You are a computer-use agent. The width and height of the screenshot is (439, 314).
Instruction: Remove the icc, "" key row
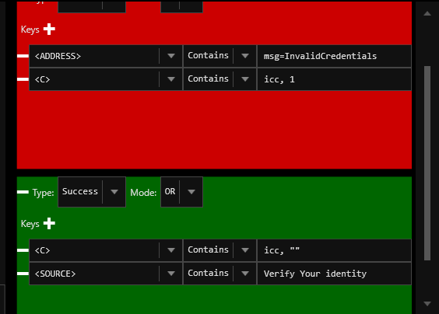[23, 250]
